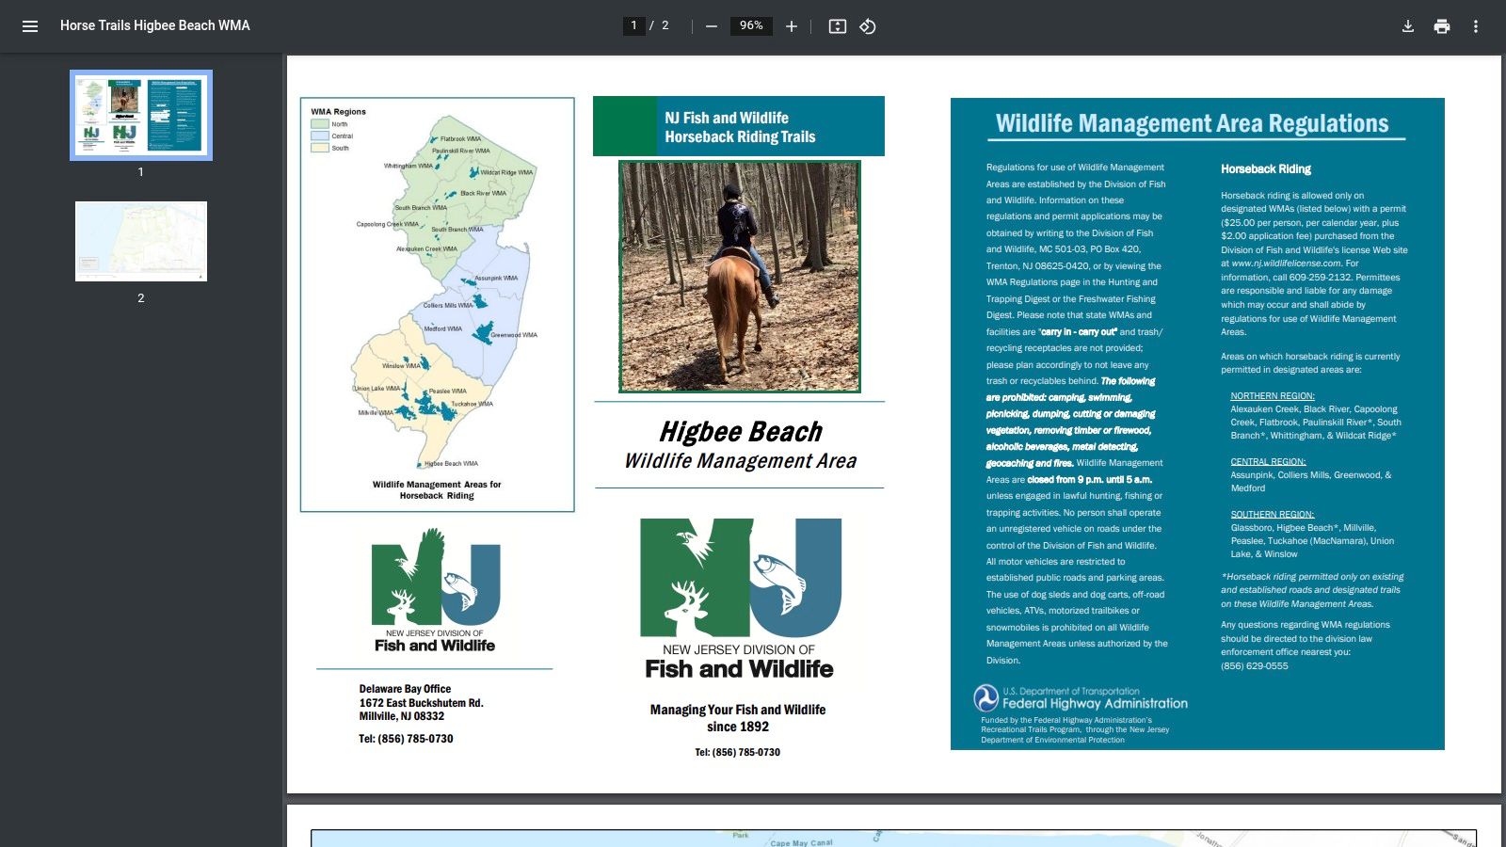Toggle the sidebar menu hamburger icon
Image resolution: width=1506 pixels, height=847 pixels.
point(30,26)
